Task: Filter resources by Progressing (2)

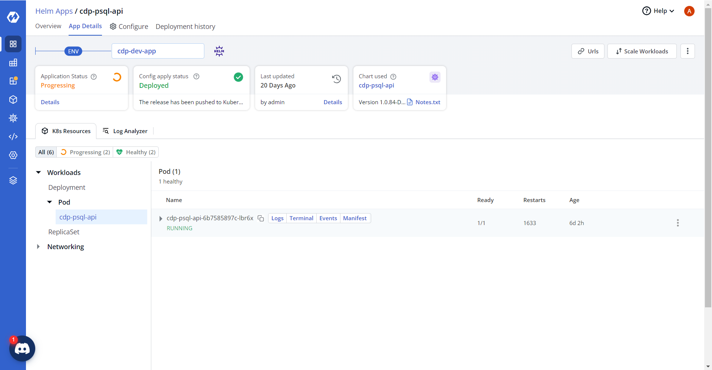Action: point(85,152)
